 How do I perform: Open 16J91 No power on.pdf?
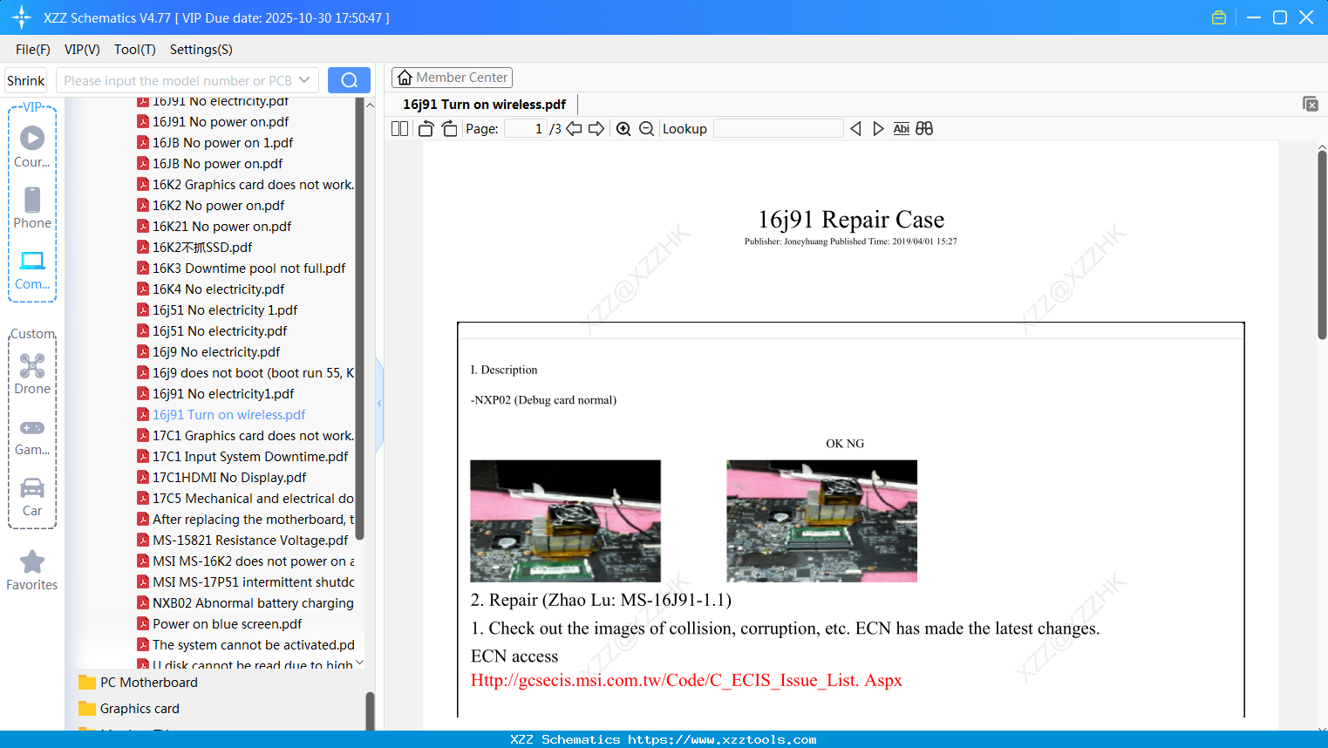[x=221, y=122]
